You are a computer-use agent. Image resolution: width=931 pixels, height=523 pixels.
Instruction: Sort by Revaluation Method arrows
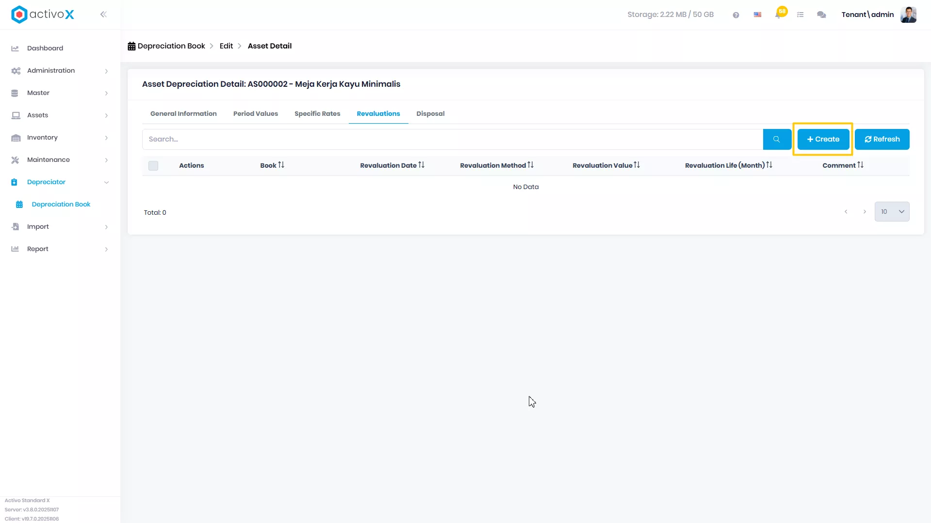click(x=531, y=165)
